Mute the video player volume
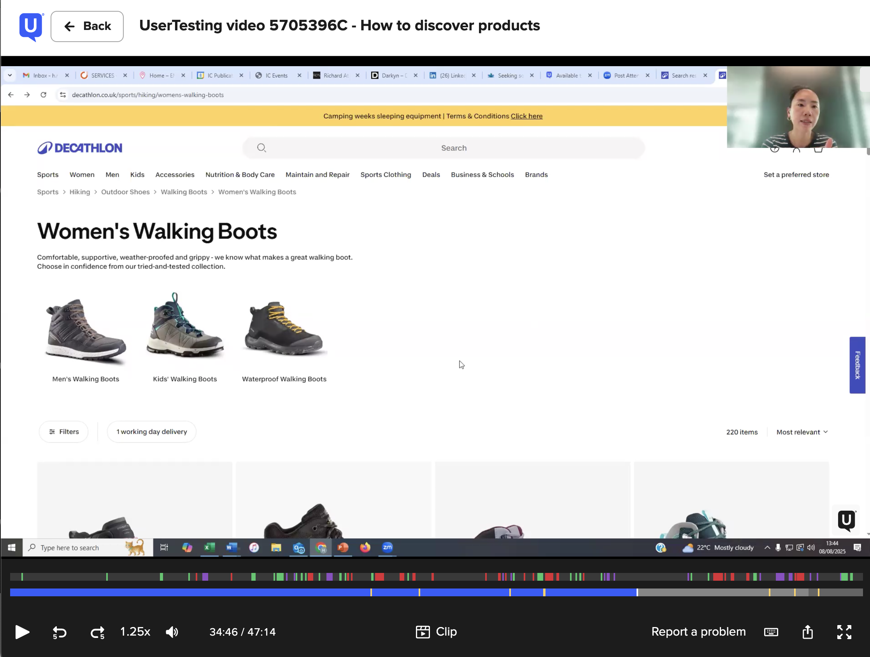The height and width of the screenshot is (657, 870). point(172,632)
